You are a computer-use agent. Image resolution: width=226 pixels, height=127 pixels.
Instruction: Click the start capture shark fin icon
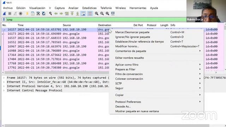4,13
